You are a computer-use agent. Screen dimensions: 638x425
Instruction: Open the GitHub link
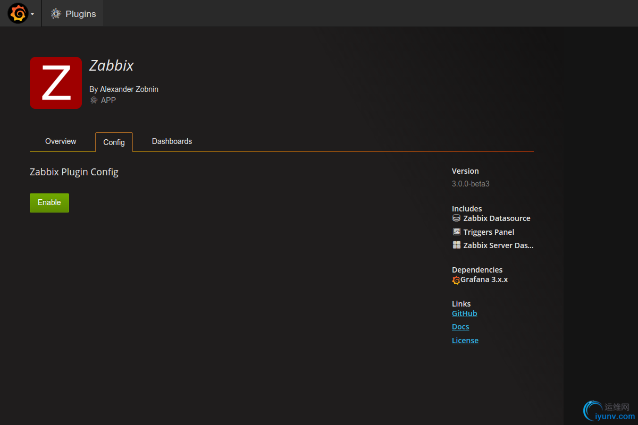464,313
